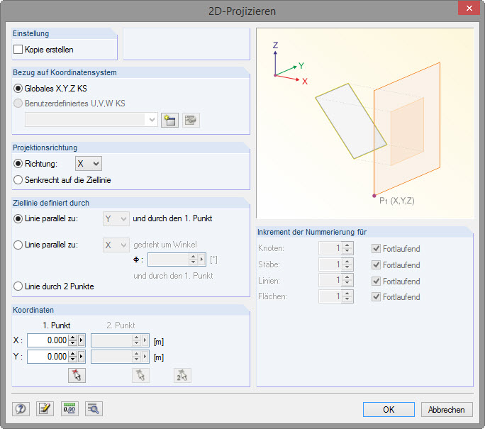Confirm the dialog with OK
The width and height of the screenshot is (485, 429).
pyautogui.click(x=389, y=410)
